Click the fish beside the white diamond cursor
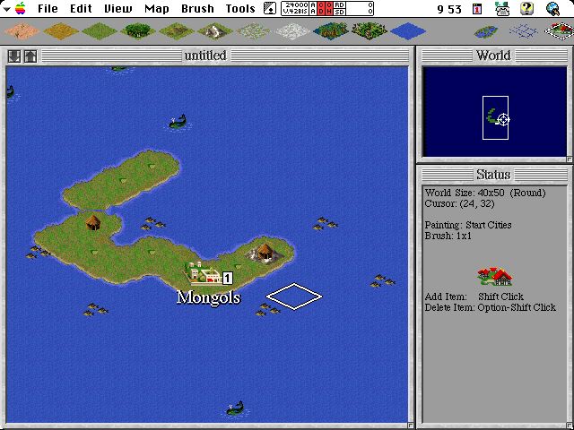The image size is (574, 430). pyautogui.click(x=267, y=309)
